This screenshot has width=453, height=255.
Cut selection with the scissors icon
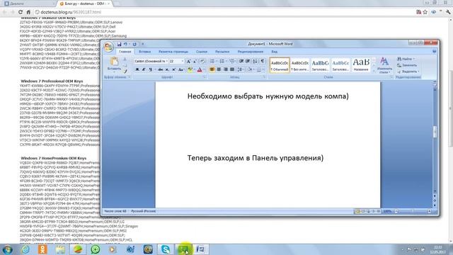pos(125,59)
